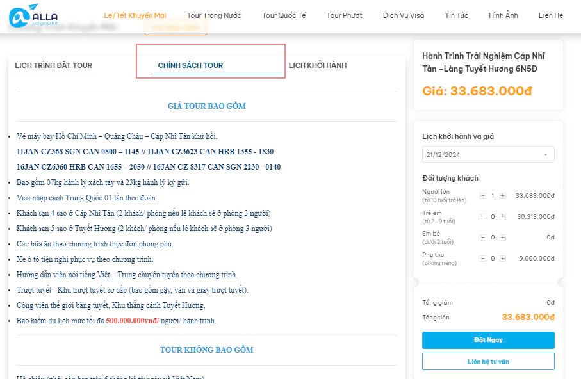Expand date list via dropdown arrow
The height and width of the screenshot is (379, 581).
point(545,154)
